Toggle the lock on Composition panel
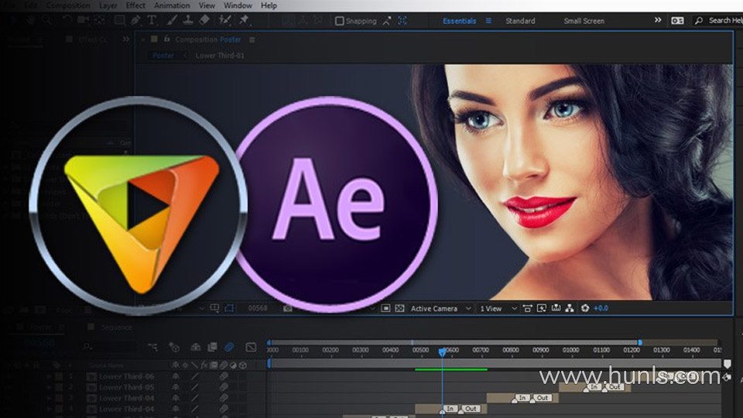The image size is (743, 418). tap(167, 39)
